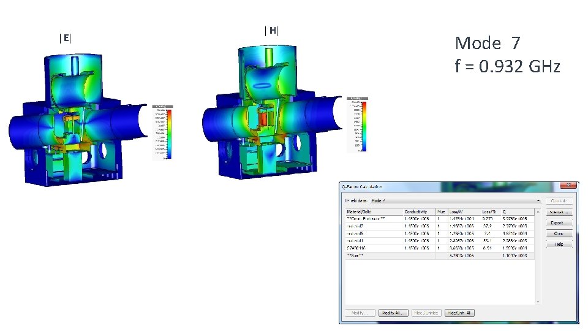Viewport: 588px width, 331px height.
Task: Click the Help button in Q-Factor dialog
Action: coord(559,244)
